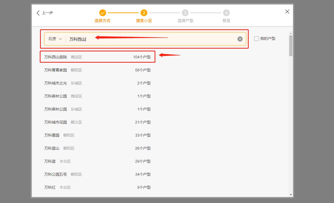Select the 万科公园五号 result
The width and height of the screenshot is (334, 203).
(x=98, y=174)
